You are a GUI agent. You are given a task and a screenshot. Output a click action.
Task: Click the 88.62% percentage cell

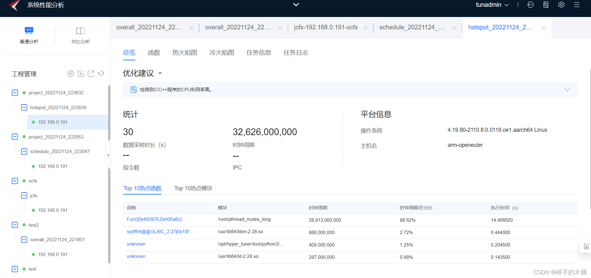pyautogui.click(x=407, y=220)
